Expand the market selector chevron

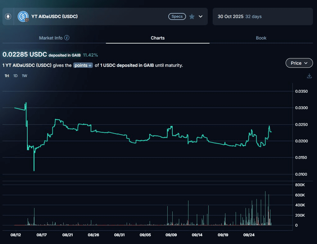201,16
